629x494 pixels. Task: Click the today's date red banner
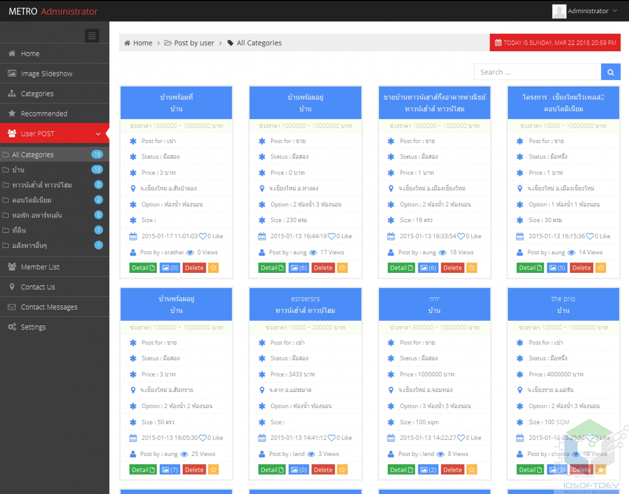[x=555, y=43]
